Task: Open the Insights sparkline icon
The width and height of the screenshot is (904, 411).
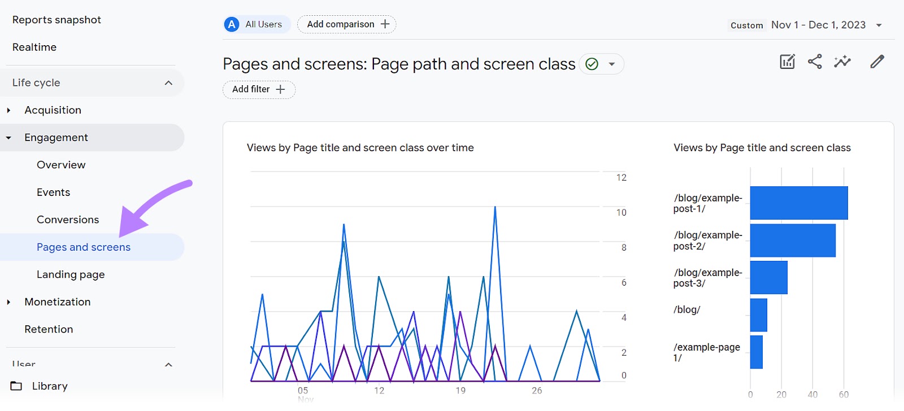Action: pos(842,62)
